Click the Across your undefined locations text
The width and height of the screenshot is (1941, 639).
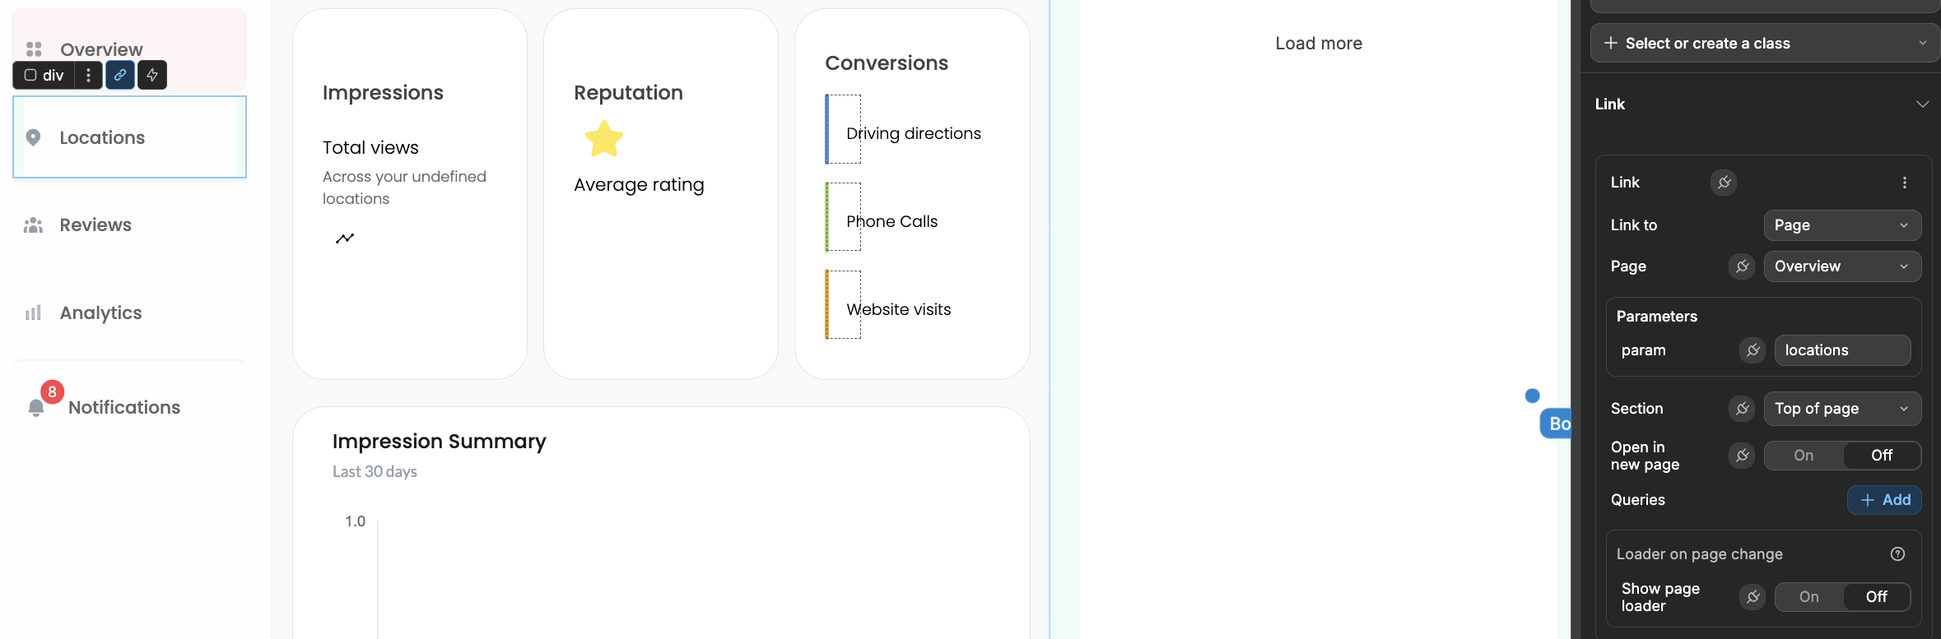coord(404,188)
